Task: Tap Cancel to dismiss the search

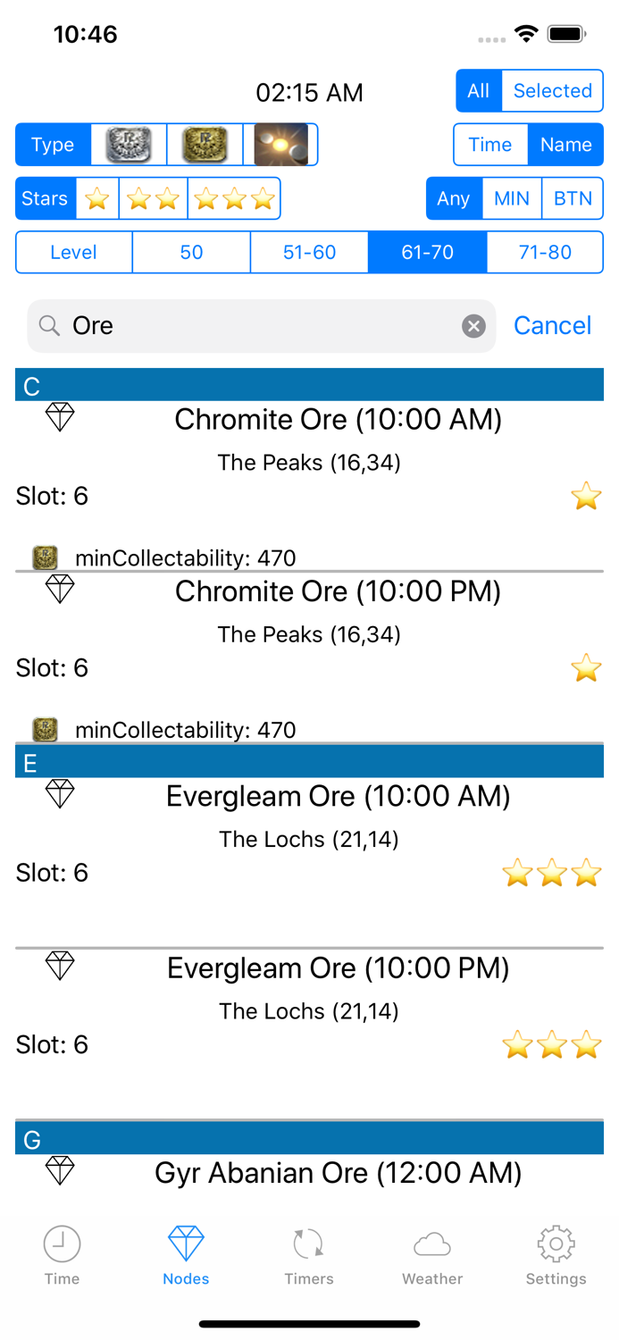Action: 552,325
